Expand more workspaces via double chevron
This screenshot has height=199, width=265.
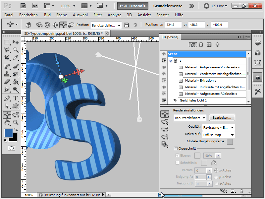tap(192, 6)
